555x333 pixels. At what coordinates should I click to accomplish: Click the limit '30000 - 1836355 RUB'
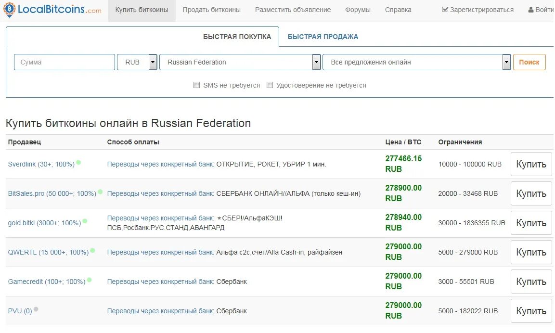(x=471, y=223)
